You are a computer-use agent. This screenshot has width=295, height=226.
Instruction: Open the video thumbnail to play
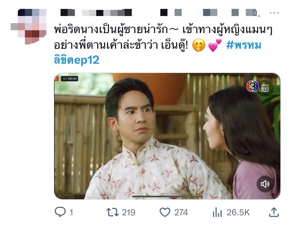click(x=167, y=136)
